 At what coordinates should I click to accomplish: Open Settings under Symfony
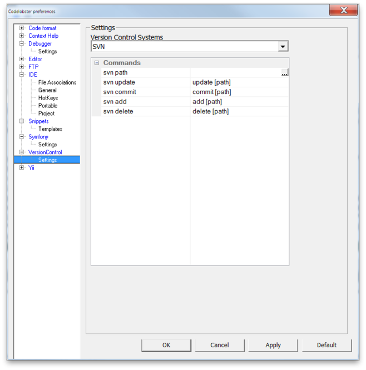pyautogui.click(x=47, y=145)
